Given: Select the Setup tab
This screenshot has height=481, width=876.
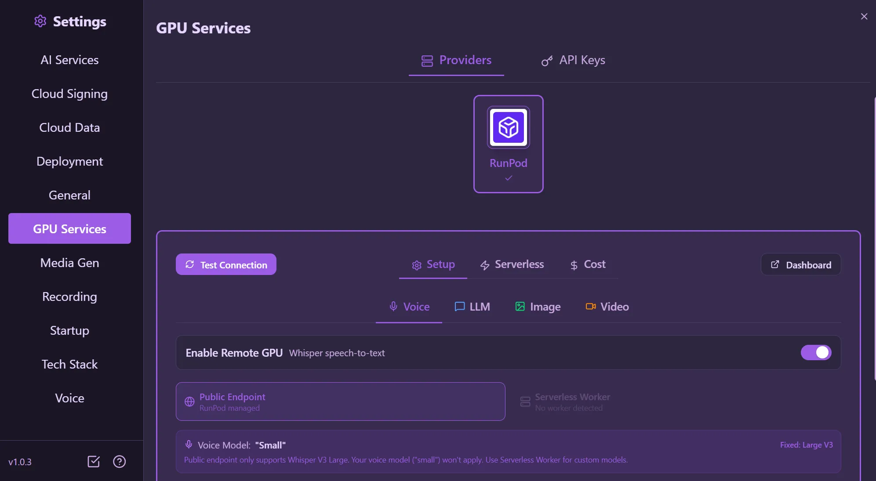Looking at the screenshot, I should coord(433,264).
